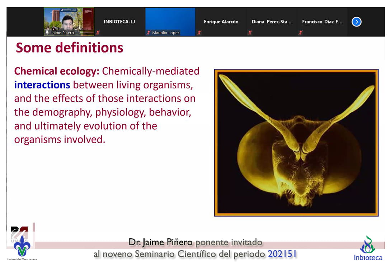Click the 'Some definitions' slide title

70,48
